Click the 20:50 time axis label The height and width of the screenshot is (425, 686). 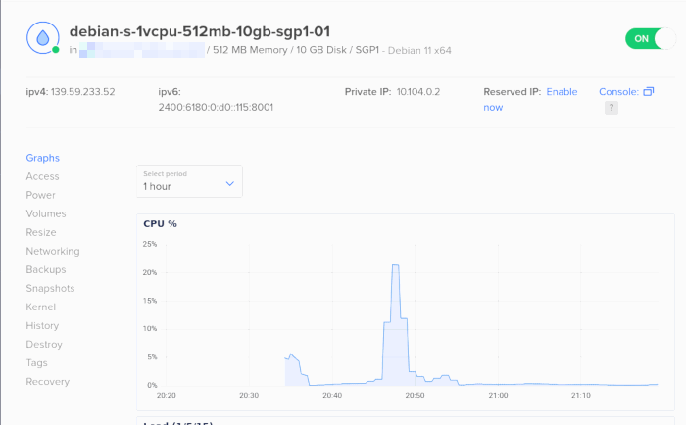[415, 396]
